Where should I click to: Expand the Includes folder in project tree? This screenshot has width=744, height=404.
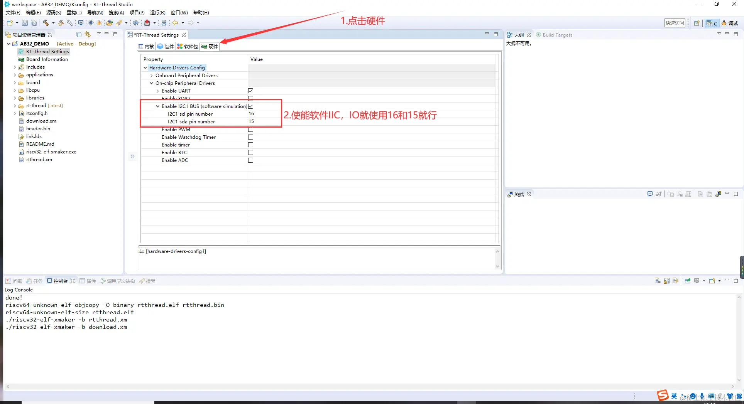pos(15,67)
